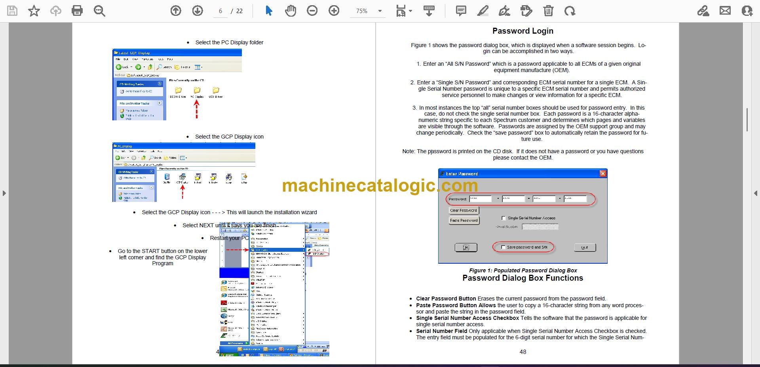The width and height of the screenshot is (760, 367).
Task: Open fill and sign tool at right
Action: pos(703,11)
